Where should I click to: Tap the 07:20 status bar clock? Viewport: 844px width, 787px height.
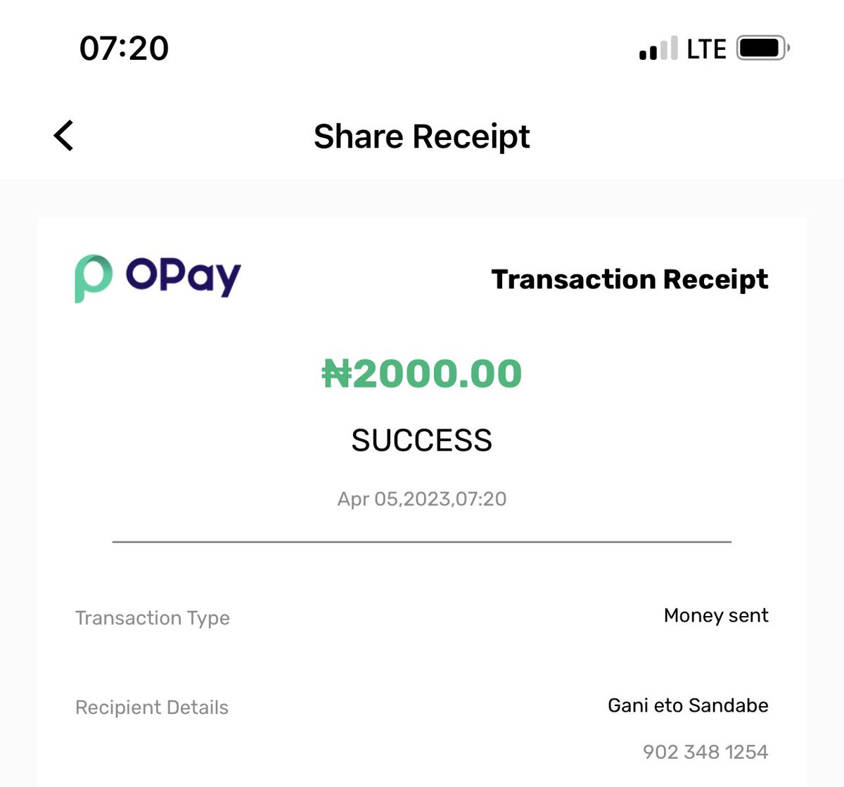(124, 49)
